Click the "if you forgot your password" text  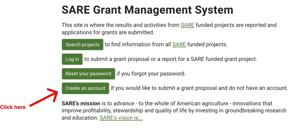click(x=151, y=74)
